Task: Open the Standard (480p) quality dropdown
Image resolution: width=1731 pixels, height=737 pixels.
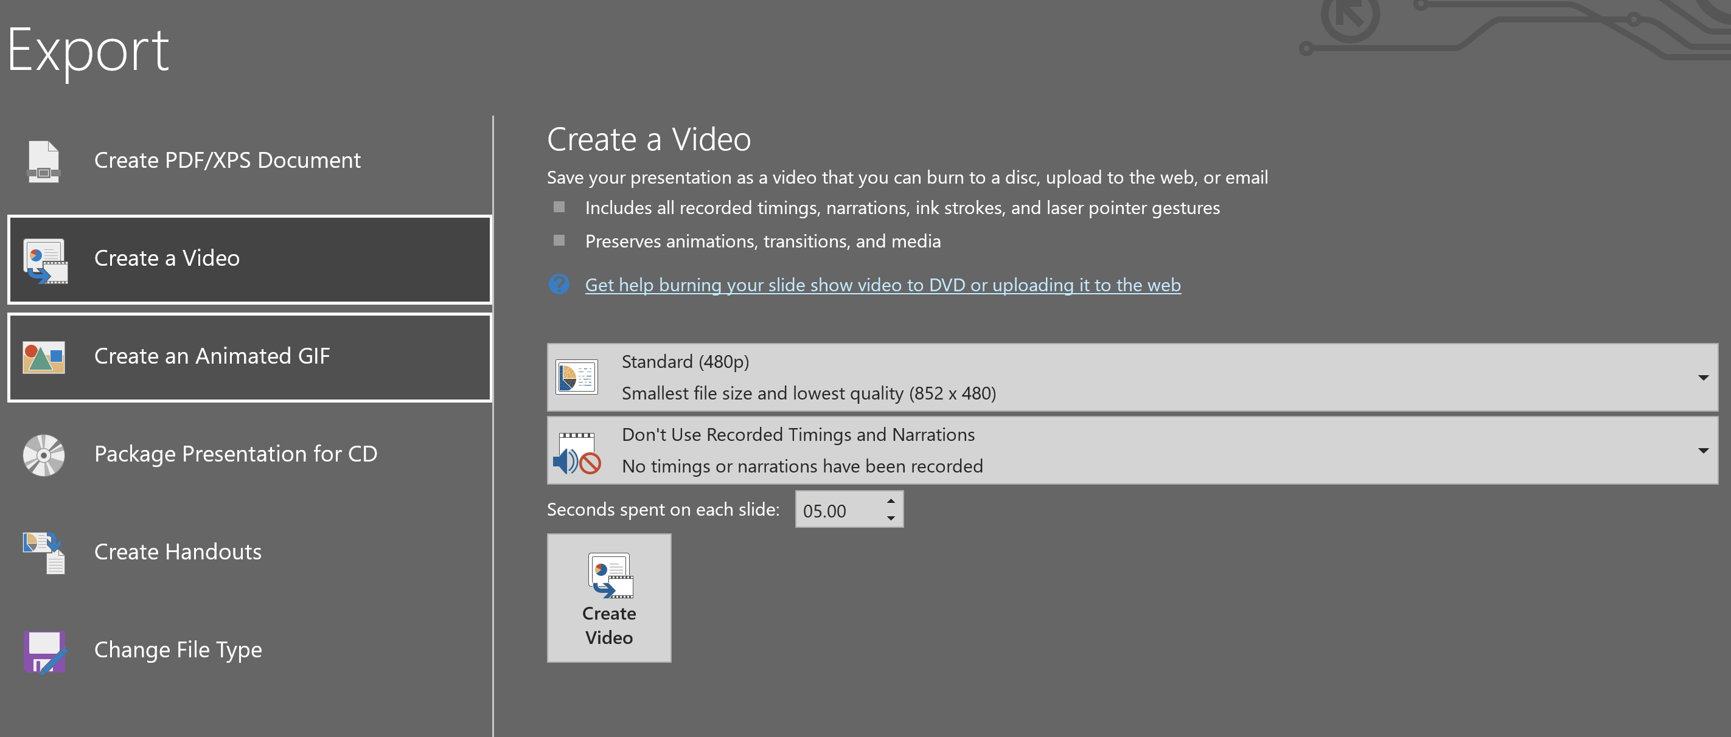Action: click(1132, 377)
